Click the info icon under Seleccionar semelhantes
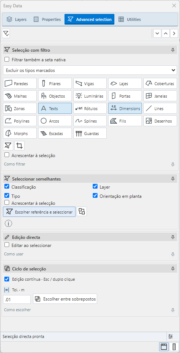Image resolution: width=180 pixels, height=353 pixels. point(8,223)
